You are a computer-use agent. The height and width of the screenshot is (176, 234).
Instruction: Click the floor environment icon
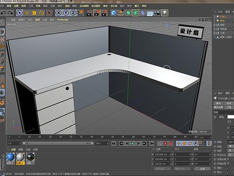coord(150,13)
